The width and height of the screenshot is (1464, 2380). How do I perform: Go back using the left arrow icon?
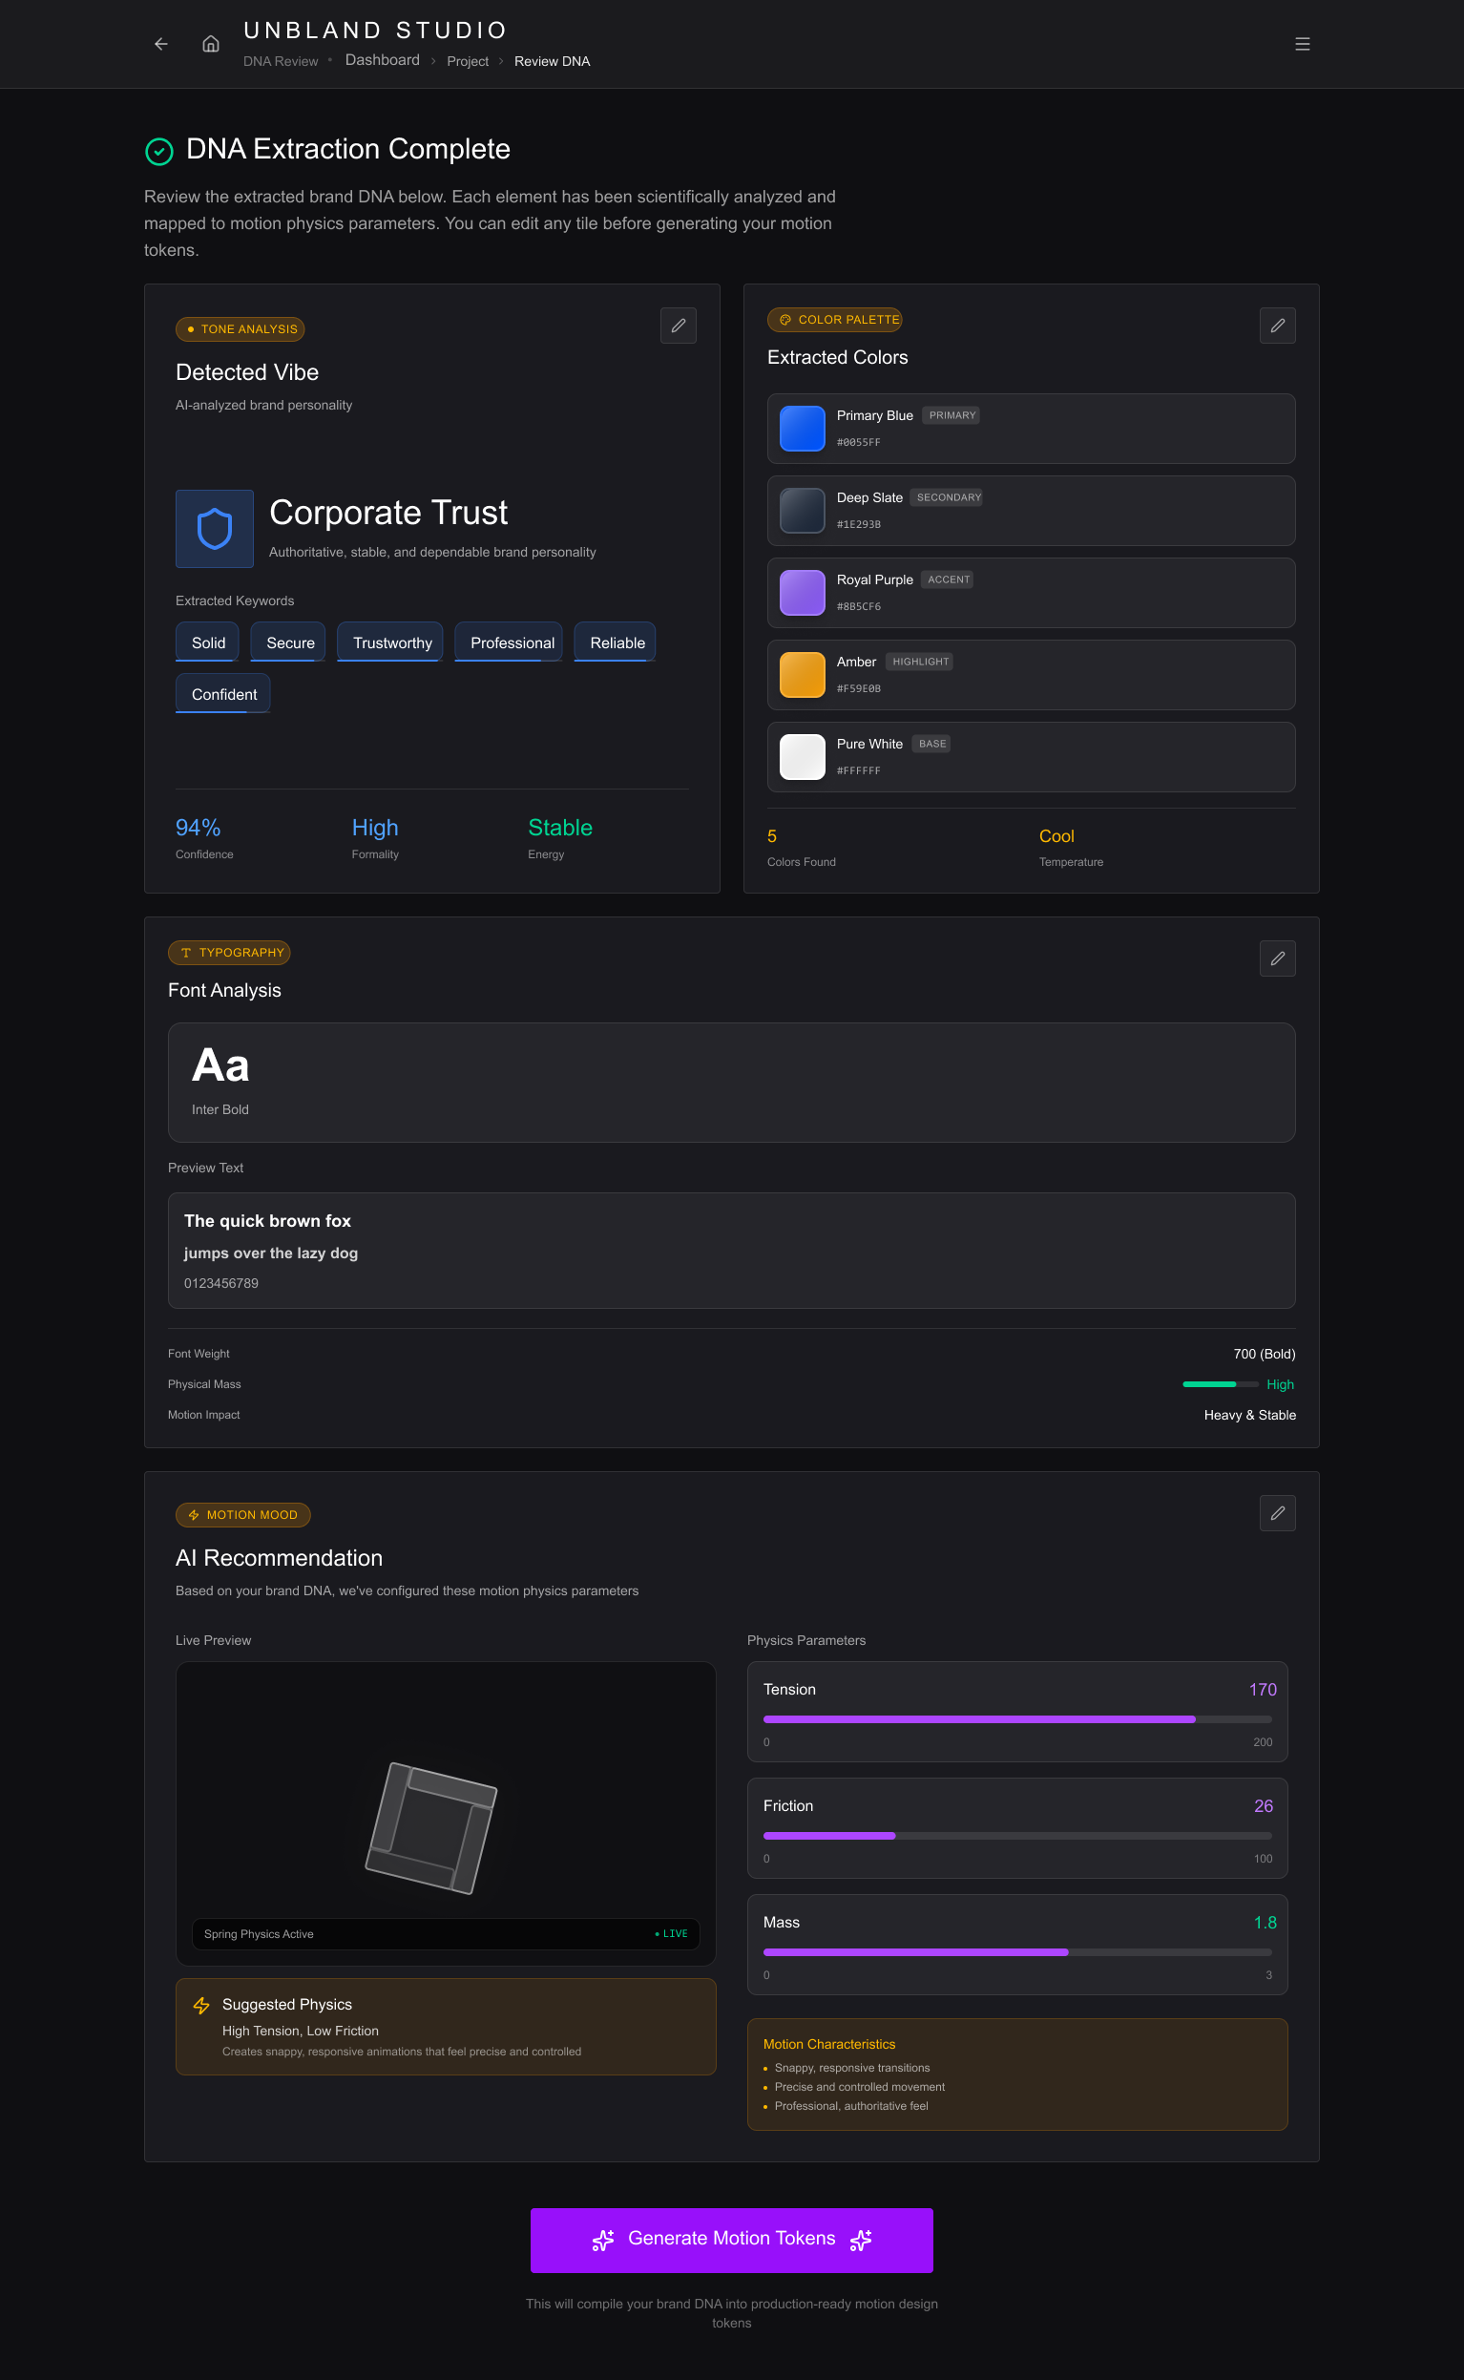coord(160,44)
